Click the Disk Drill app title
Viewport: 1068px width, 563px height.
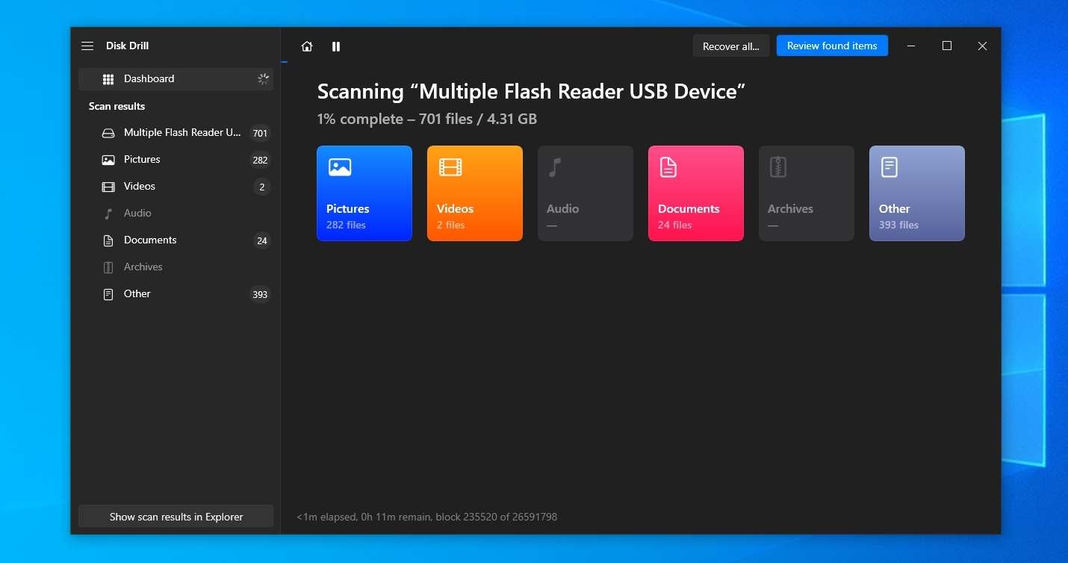point(127,46)
